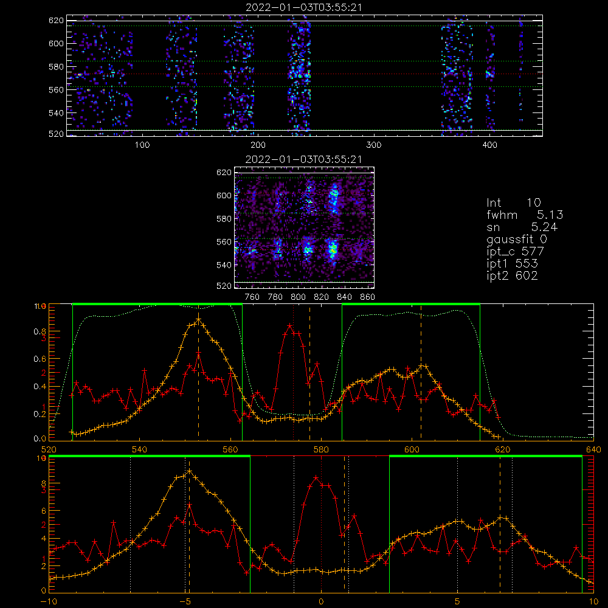Click the top panel title 2022-01-03T03:55:21
The image size is (608, 608).
[x=304, y=7]
